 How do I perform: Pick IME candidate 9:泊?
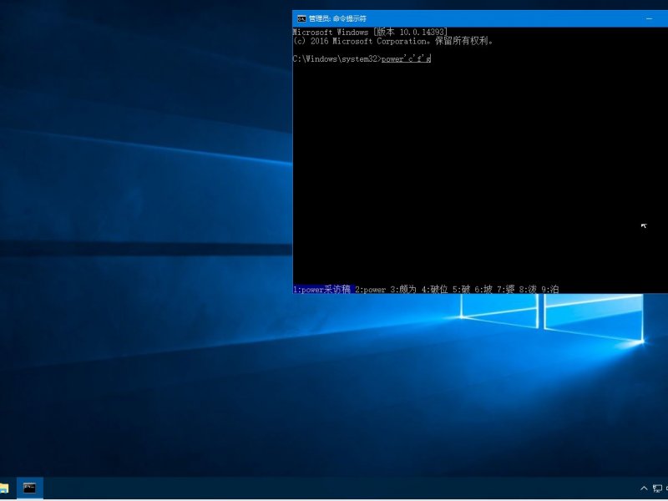pos(550,290)
